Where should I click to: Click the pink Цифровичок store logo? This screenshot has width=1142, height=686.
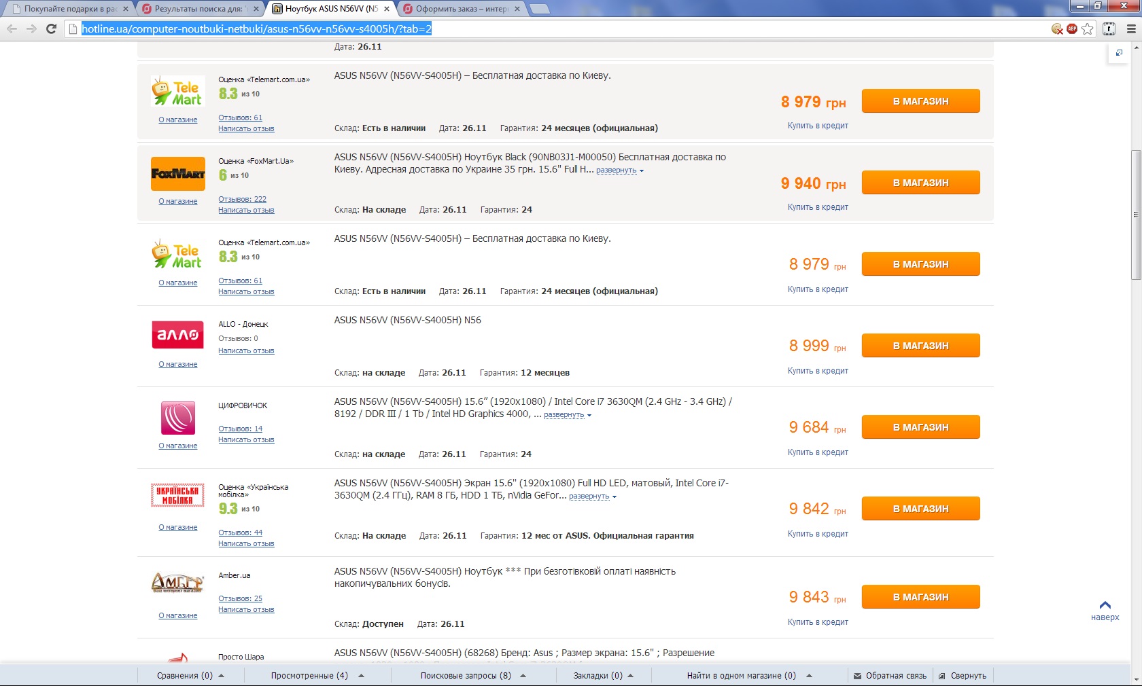178,418
